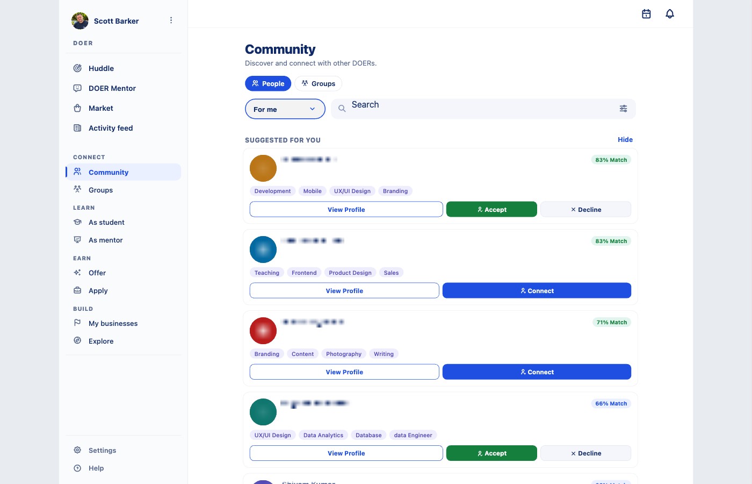The width and height of the screenshot is (752, 484).
Task: Decline the request with Data Analytics tag
Action: (x=585, y=453)
